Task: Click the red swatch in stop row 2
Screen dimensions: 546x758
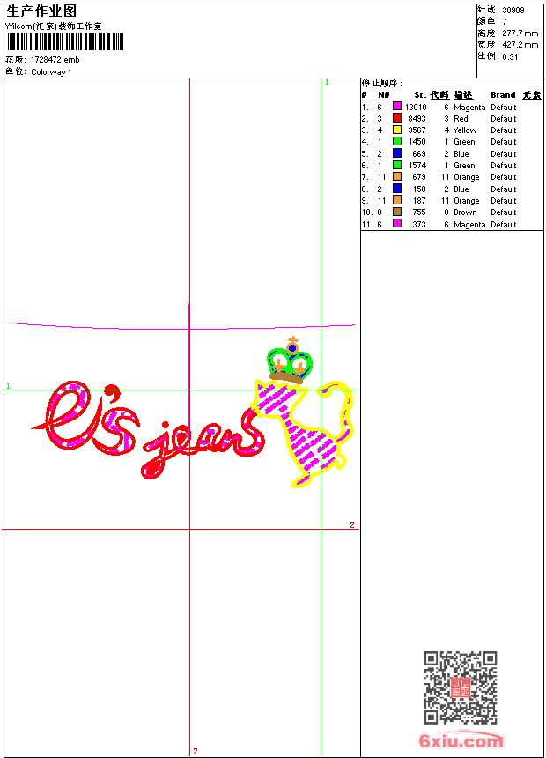Action: point(396,118)
